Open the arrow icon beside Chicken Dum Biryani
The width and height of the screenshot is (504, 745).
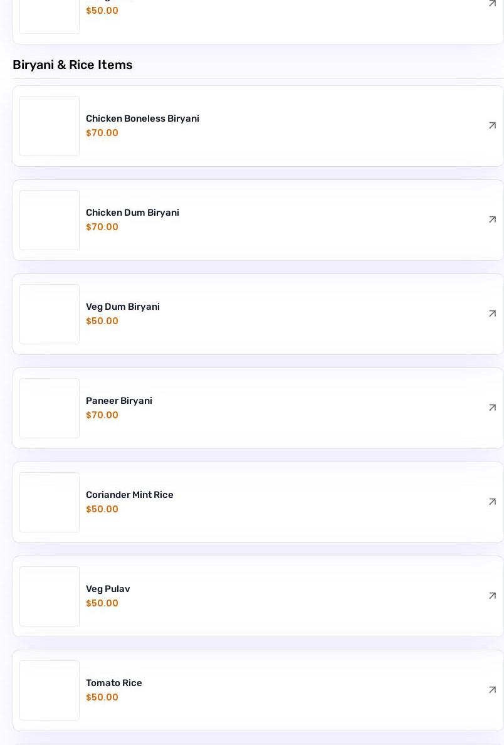pyautogui.click(x=492, y=219)
